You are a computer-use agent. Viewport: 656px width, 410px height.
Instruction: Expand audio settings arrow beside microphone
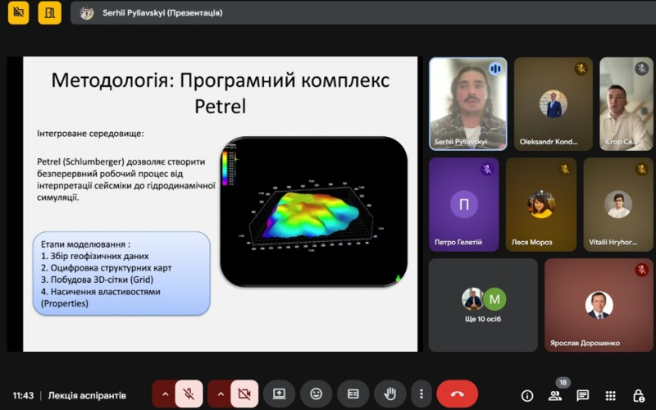coord(165,394)
